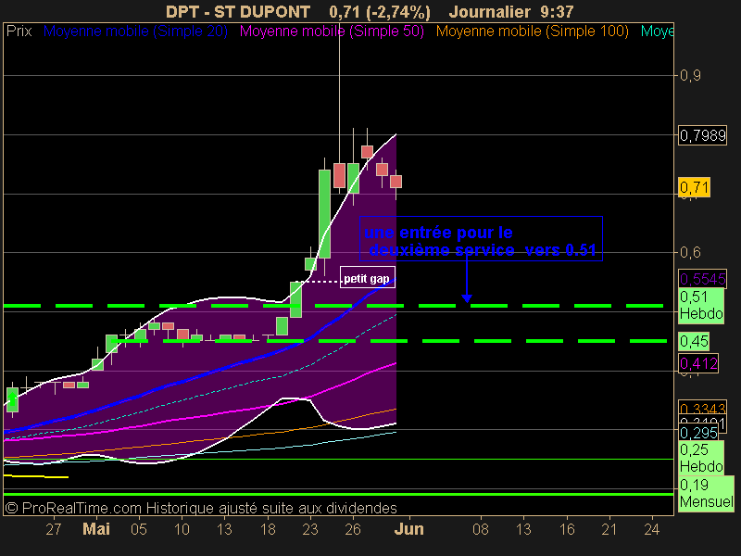The height and width of the screenshot is (556, 741).
Task: Click the petit gap annotation box
Action: (x=367, y=277)
